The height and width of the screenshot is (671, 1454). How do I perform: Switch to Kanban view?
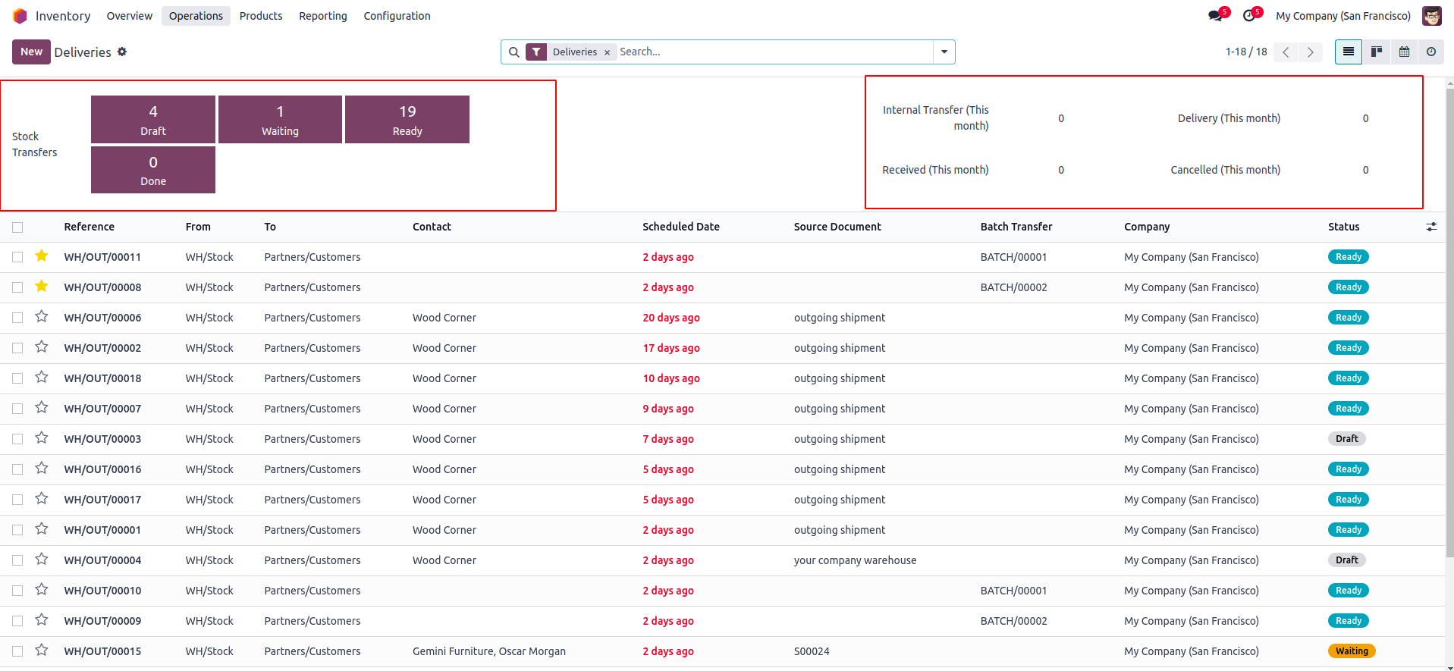coord(1376,52)
